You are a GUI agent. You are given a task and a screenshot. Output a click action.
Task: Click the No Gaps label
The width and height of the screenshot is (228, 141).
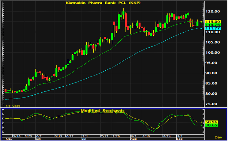point(13,106)
